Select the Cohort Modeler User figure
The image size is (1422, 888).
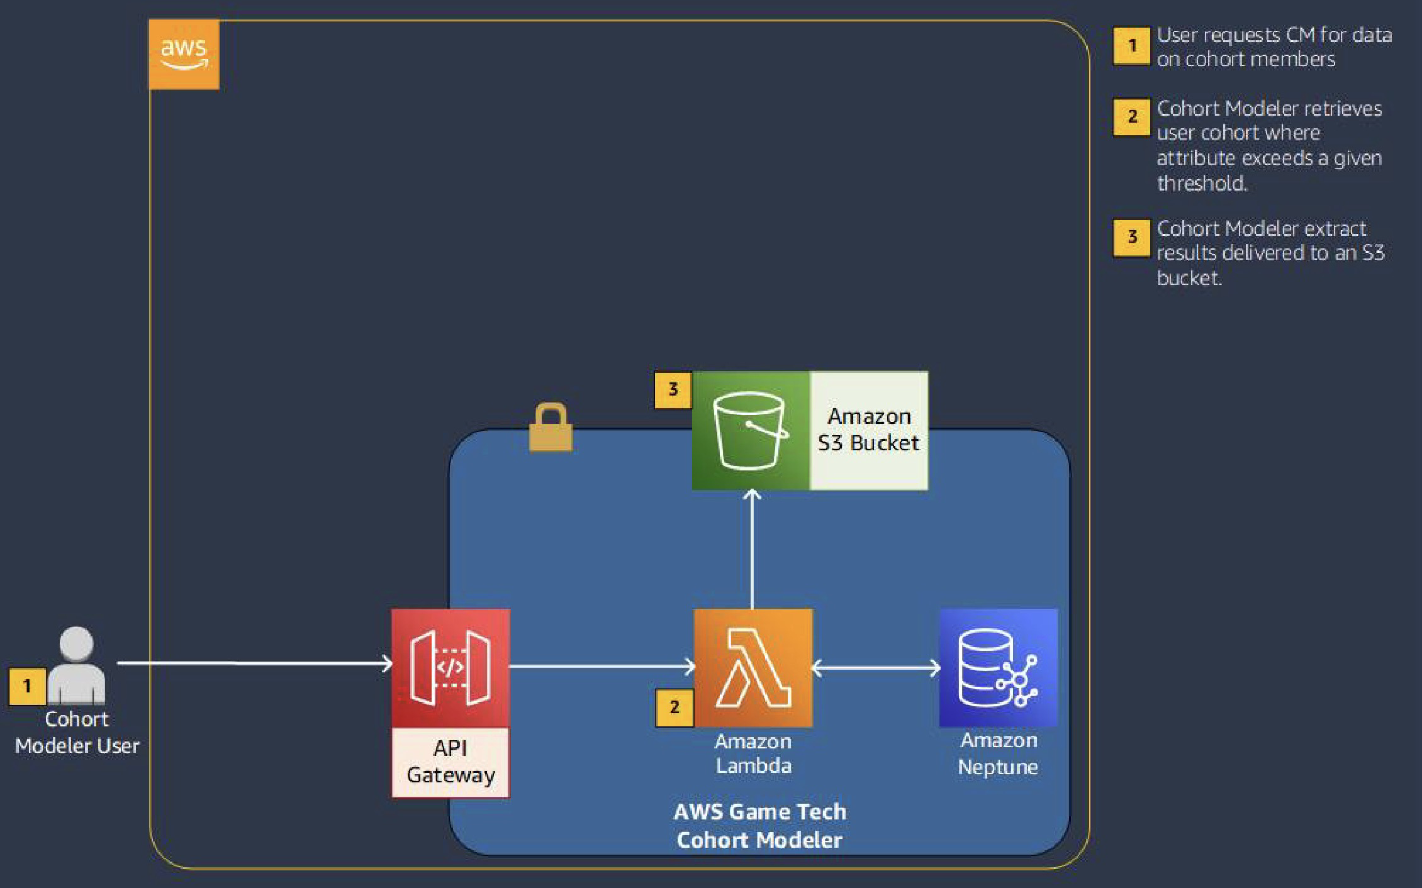pyautogui.click(x=77, y=665)
